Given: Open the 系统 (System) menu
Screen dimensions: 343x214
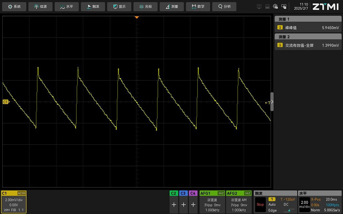Looking at the screenshot, I should click(x=14, y=7).
